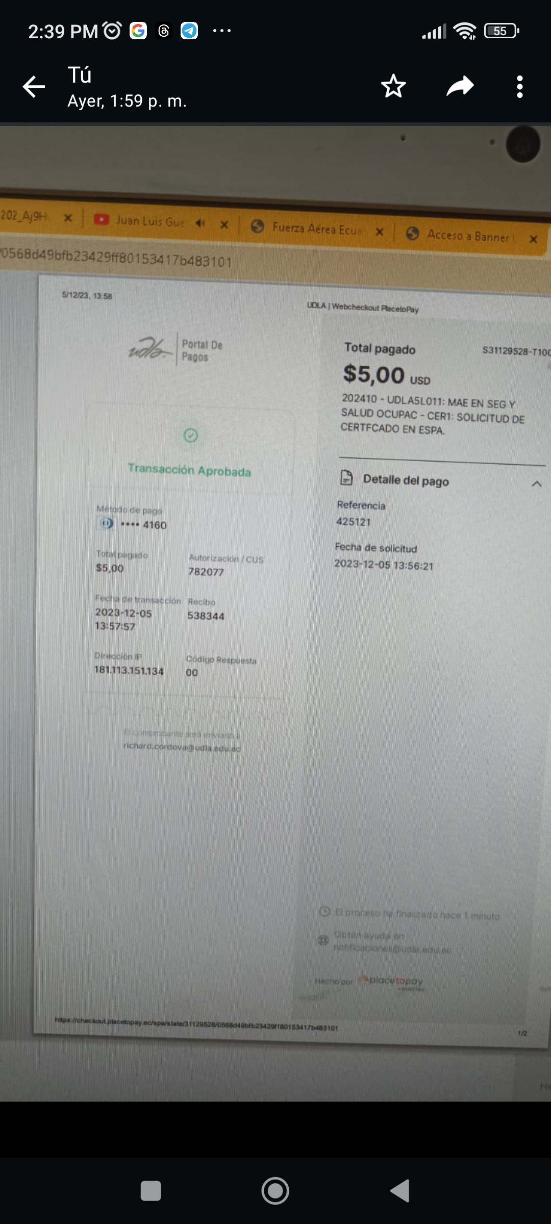Tap the Wi-Fi status icon
Image resolution: width=551 pixels, height=1224 pixels.
coord(465,31)
